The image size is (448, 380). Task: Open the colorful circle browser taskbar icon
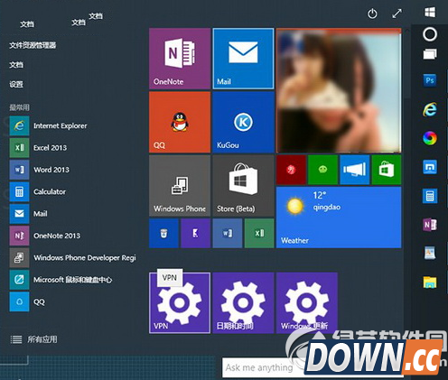tap(430, 138)
